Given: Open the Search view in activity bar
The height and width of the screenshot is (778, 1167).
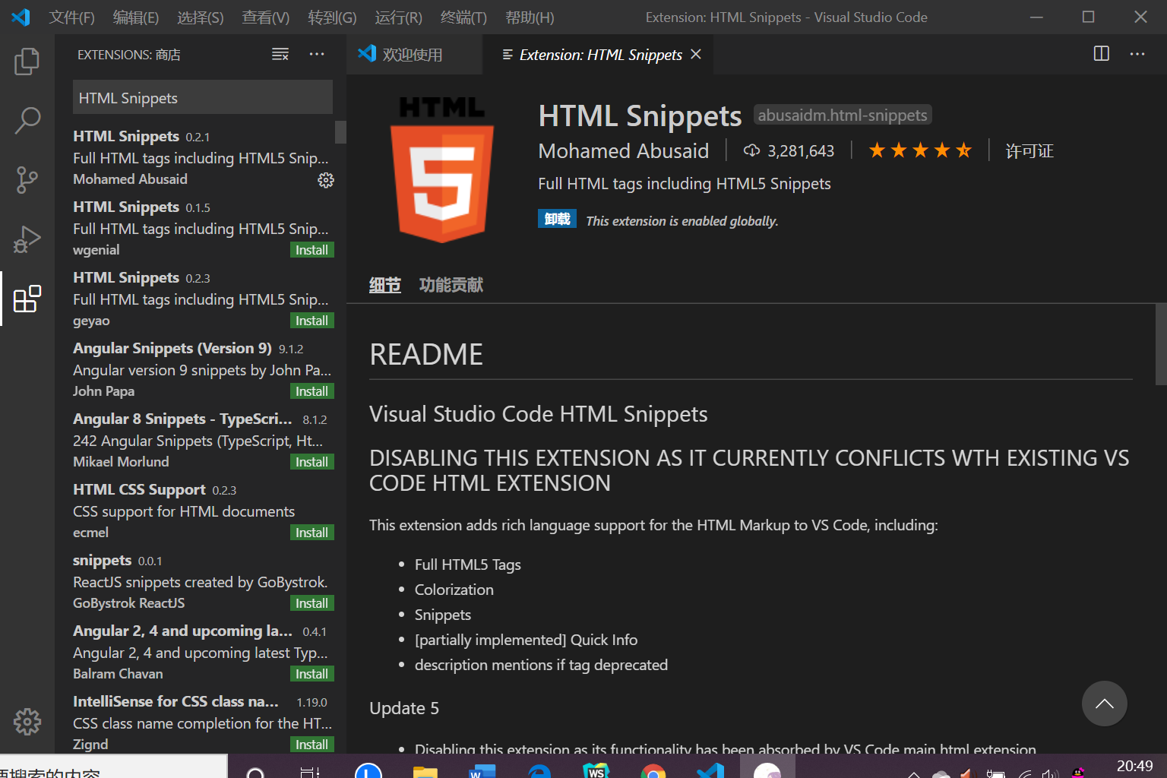Looking at the screenshot, I should (x=27, y=121).
